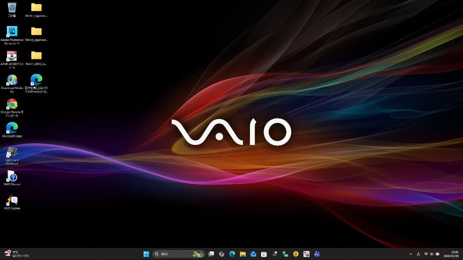Open the Mail app from the taskbar

tap(253, 254)
